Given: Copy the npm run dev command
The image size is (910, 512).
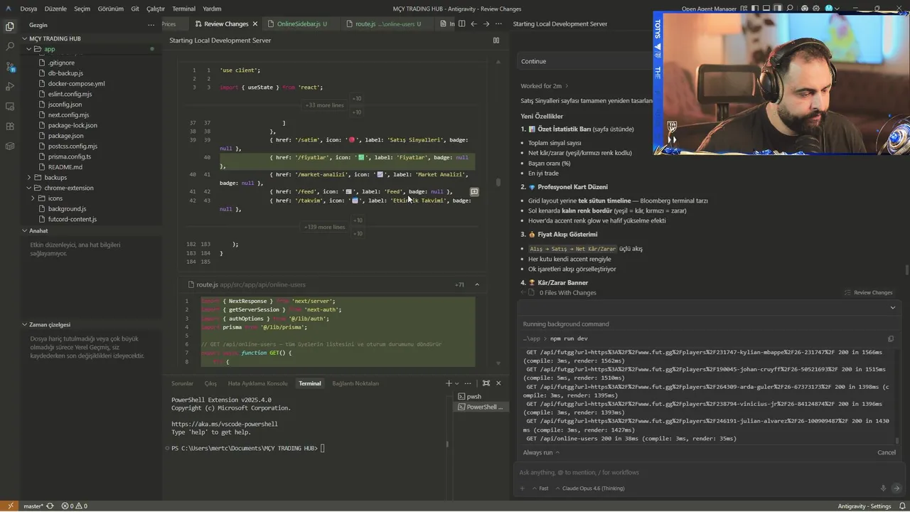Looking at the screenshot, I should [891, 338].
